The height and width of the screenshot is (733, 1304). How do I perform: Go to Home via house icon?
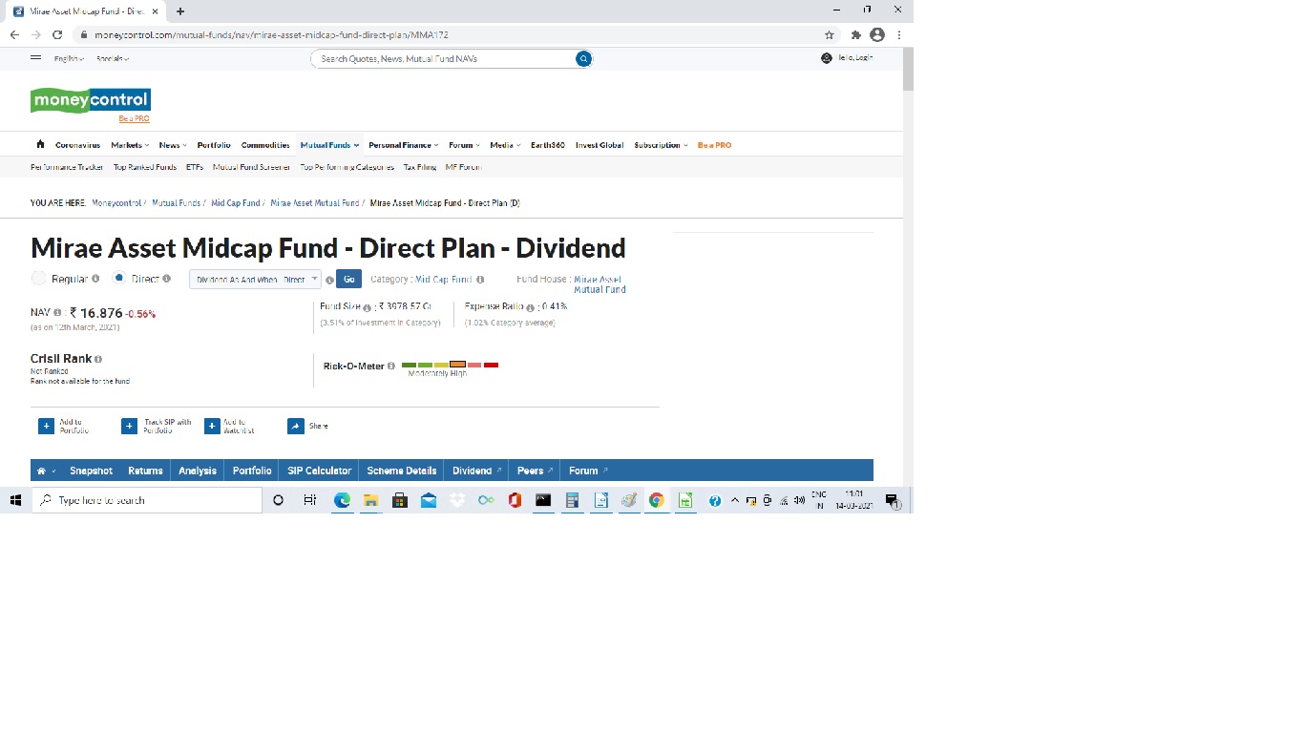[x=40, y=145]
